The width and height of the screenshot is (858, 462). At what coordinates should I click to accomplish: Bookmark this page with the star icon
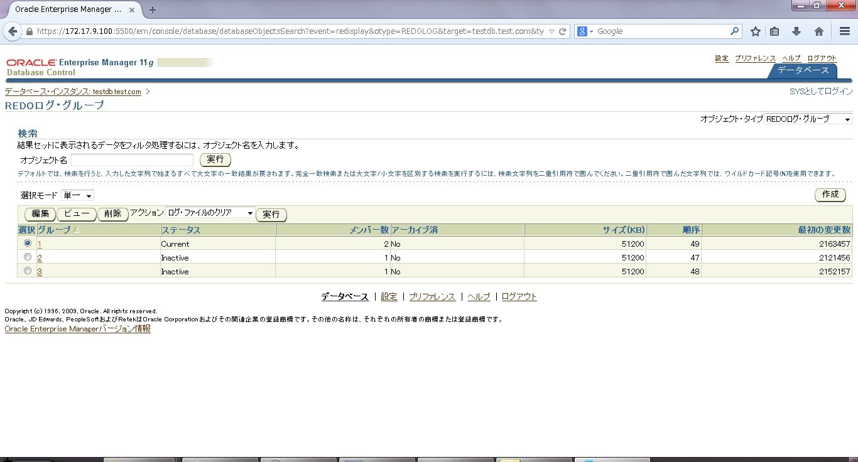756,31
